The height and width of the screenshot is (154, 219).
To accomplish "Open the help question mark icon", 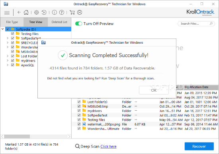I will tap(62, 12).
